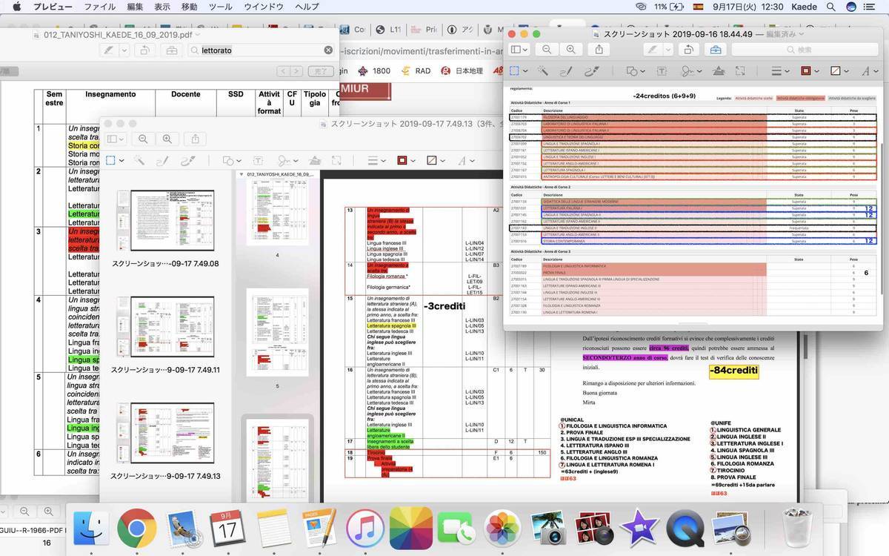Select the highlight pen in front window

(x=653, y=50)
